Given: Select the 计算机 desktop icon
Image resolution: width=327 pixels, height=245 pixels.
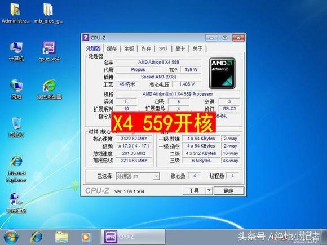Looking at the screenshot, I should (16, 51).
